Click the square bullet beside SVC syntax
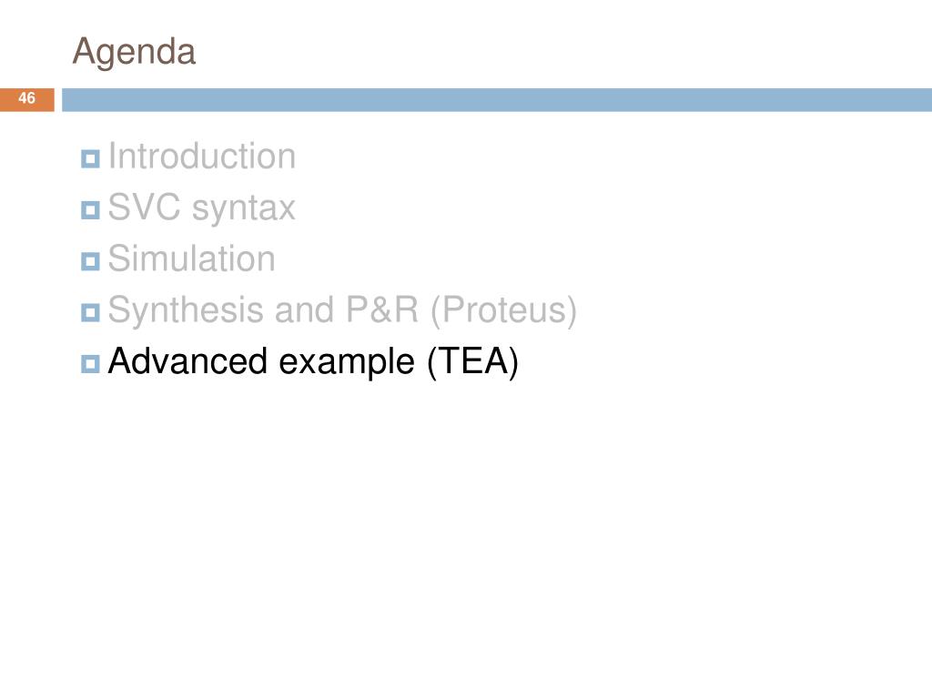Viewport: 932px width, 699px height. click(90, 210)
